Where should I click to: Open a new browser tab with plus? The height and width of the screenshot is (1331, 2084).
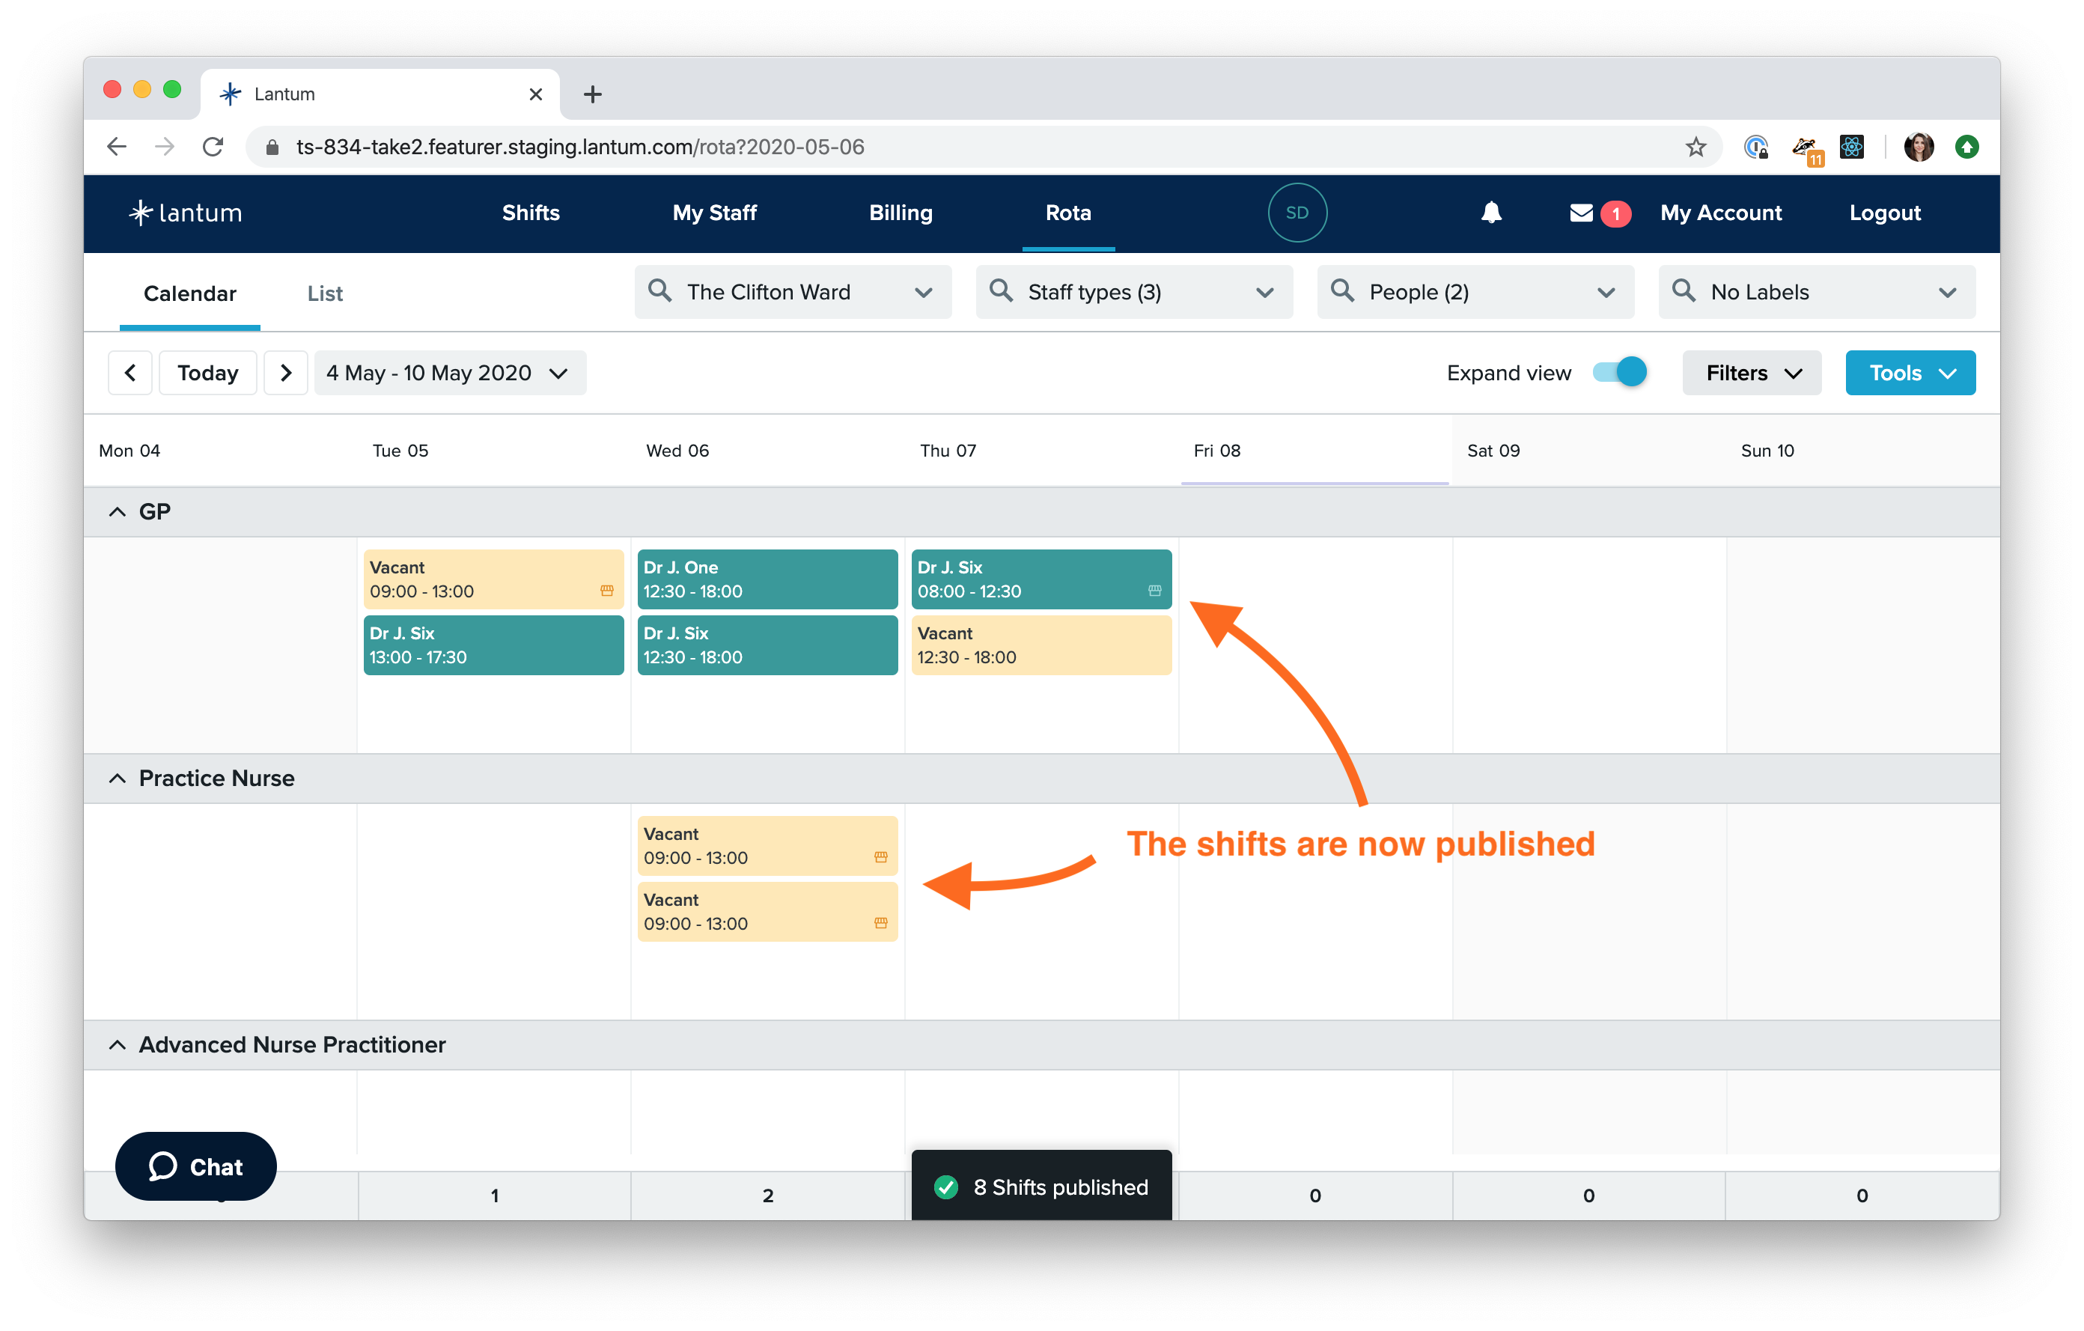click(592, 94)
